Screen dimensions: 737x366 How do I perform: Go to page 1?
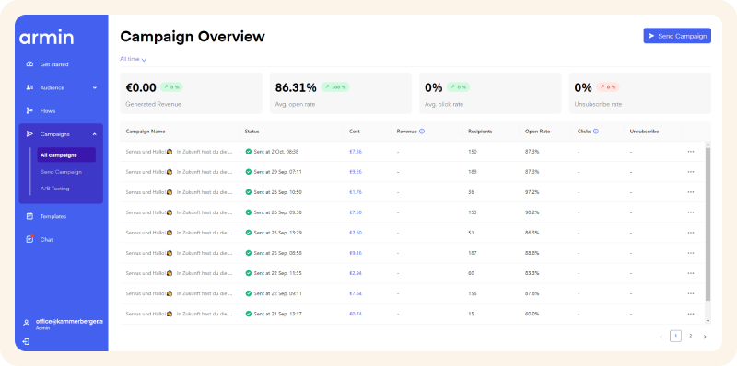675,336
